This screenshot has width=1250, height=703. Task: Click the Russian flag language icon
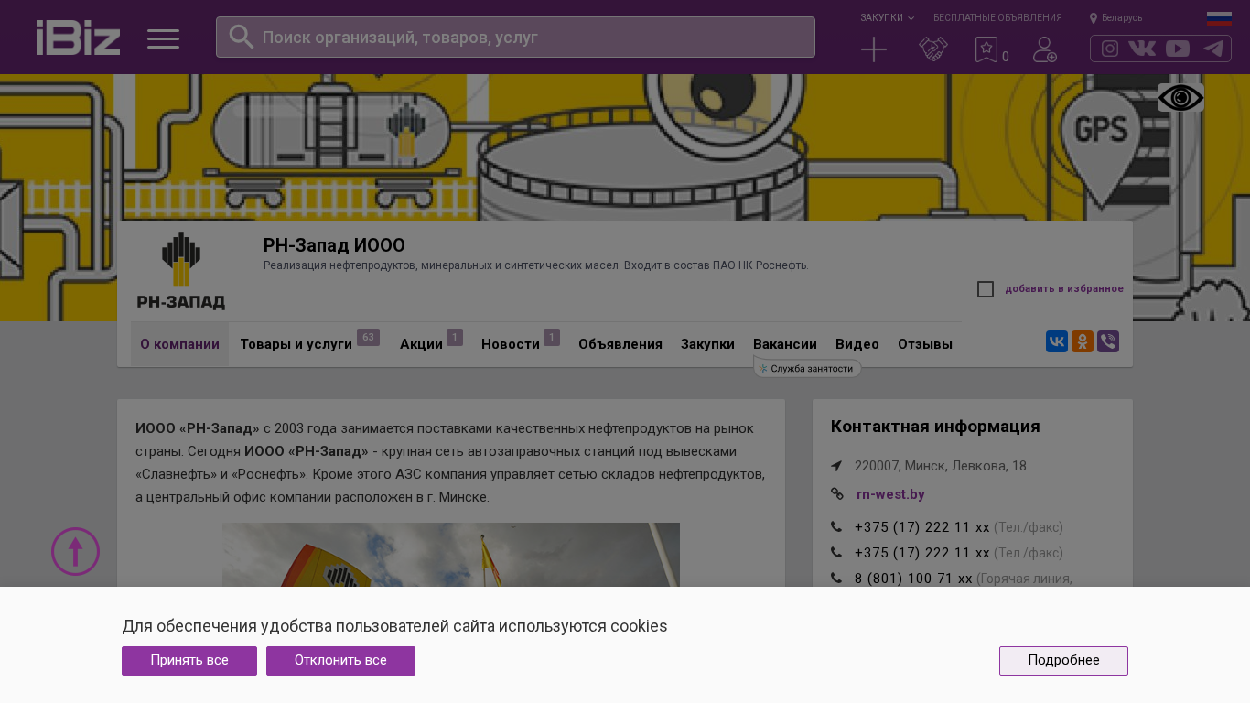pyautogui.click(x=1219, y=18)
